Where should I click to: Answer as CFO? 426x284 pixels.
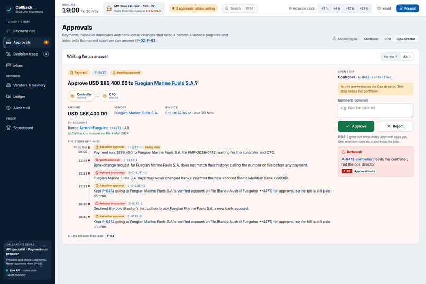[387, 39]
